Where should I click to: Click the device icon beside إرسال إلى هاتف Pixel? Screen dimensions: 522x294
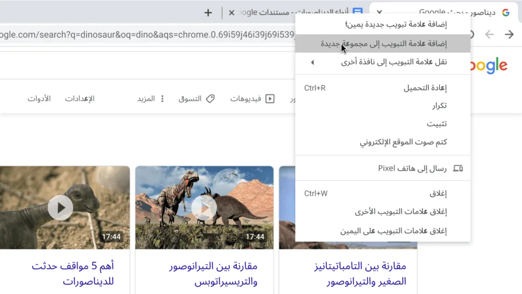(x=458, y=169)
